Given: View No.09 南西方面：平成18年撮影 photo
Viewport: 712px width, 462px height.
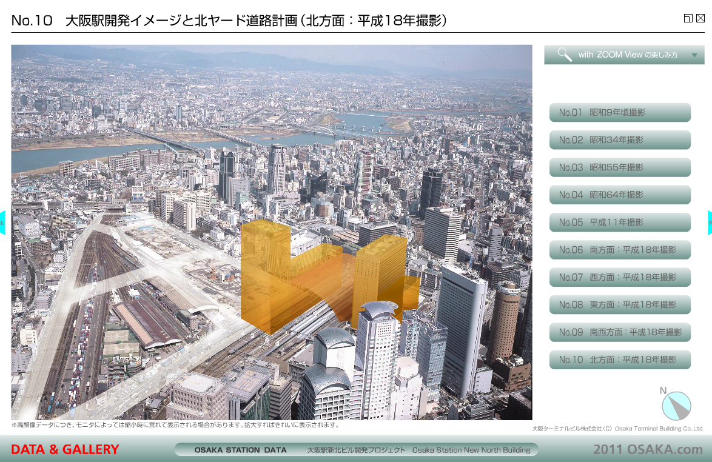Looking at the screenshot, I should (619, 332).
